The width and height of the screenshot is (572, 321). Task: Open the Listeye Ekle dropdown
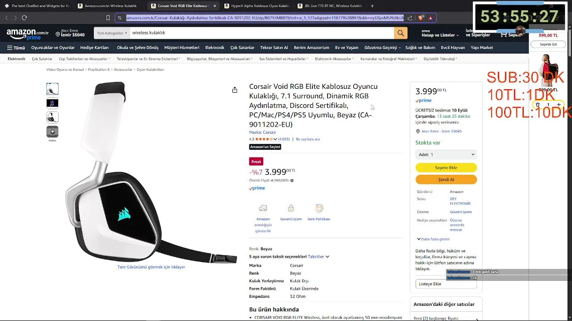click(x=446, y=284)
